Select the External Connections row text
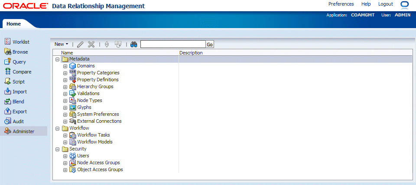This screenshot has width=416, height=185. click(99, 121)
